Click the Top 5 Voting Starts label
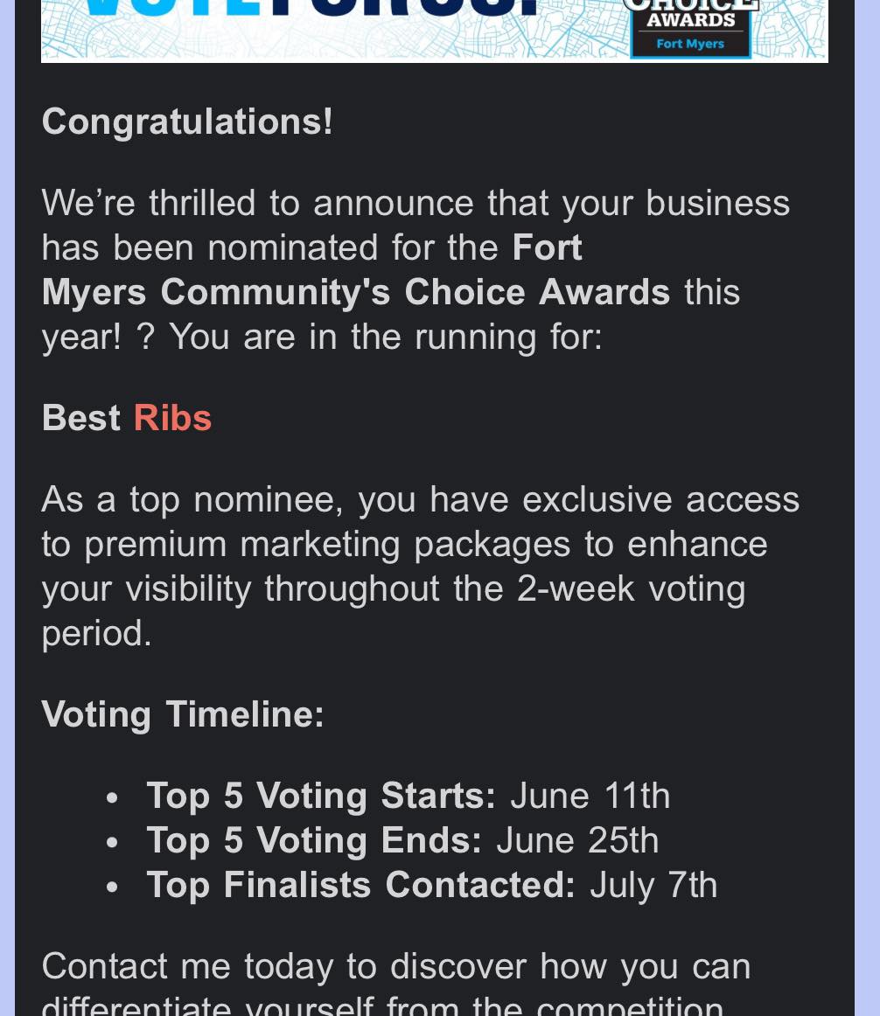The height and width of the screenshot is (1016, 880). click(321, 796)
